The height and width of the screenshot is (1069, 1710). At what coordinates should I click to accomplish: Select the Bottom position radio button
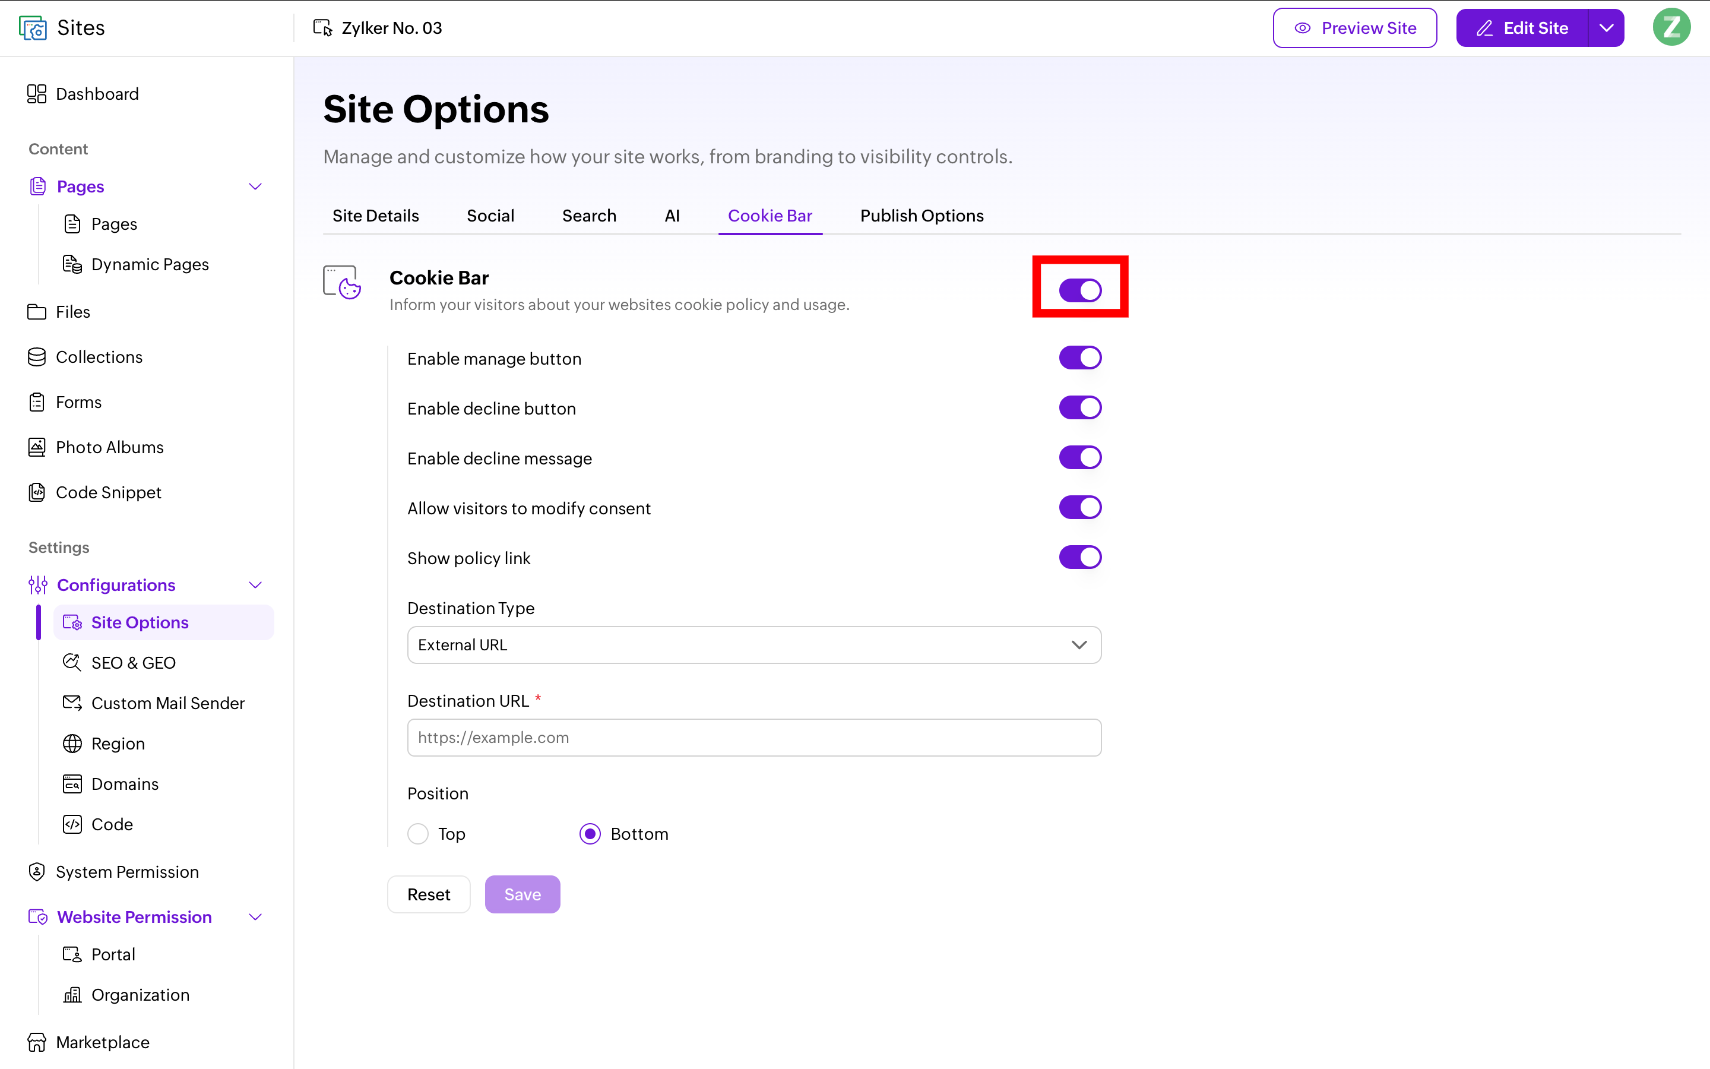point(590,834)
